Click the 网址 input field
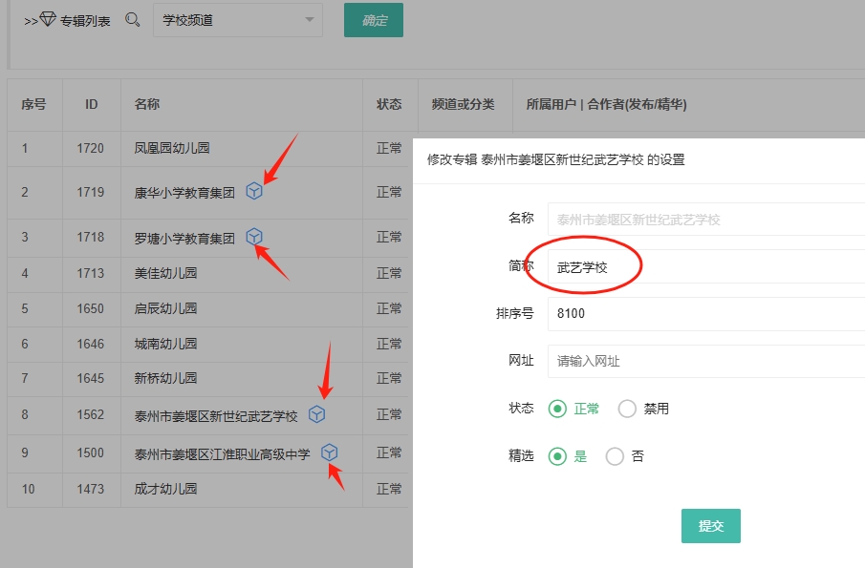865x568 pixels. [x=706, y=361]
